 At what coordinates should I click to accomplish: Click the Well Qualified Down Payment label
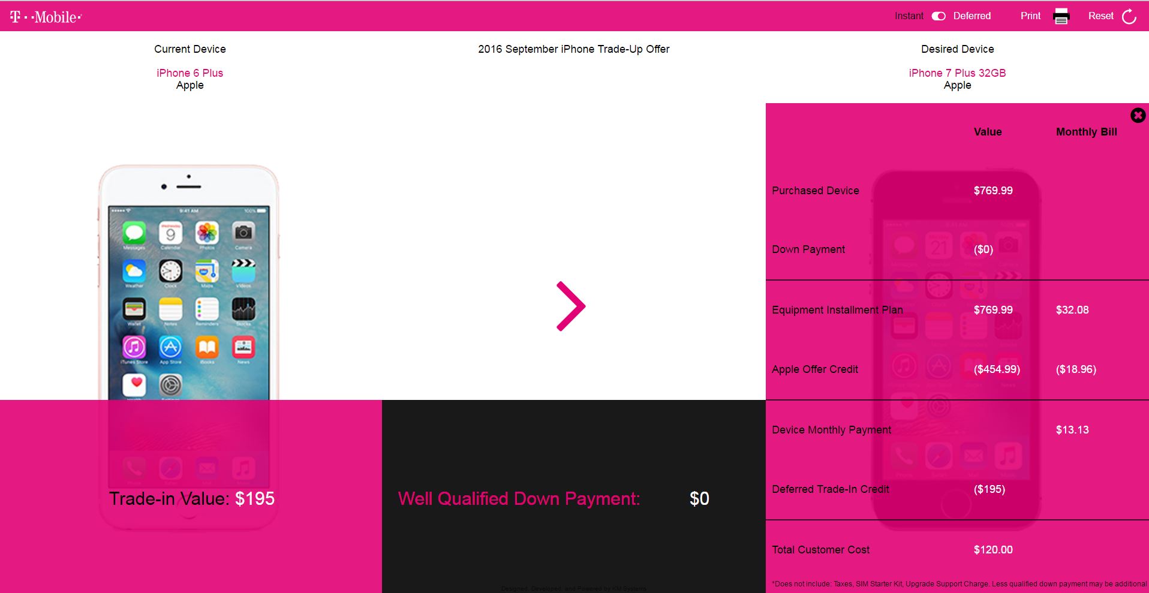tap(519, 498)
